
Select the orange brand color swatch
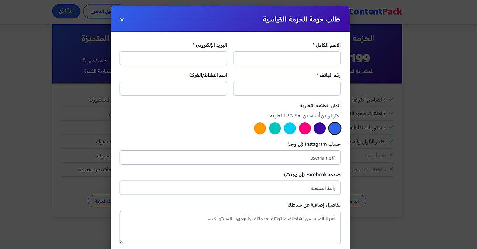click(259, 128)
